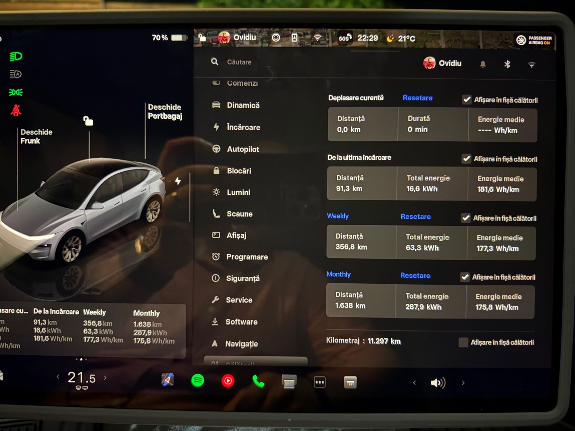
Task: Decrease cabin temperature with left arrow
Action: (58, 376)
